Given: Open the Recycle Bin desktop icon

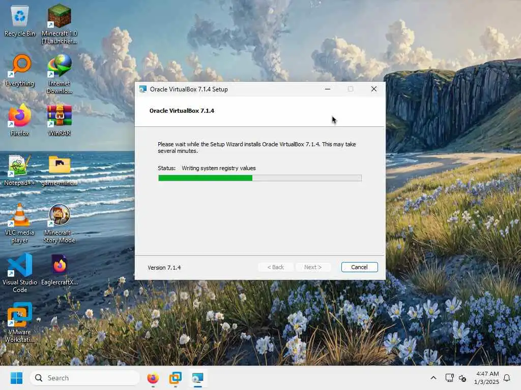Looking at the screenshot, I should point(20,20).
